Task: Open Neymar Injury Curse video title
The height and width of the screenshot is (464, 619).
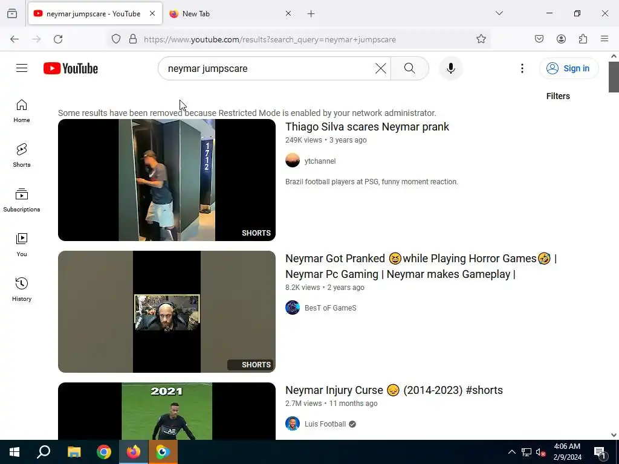Action: pyautogui.click(x=394, y=390)
